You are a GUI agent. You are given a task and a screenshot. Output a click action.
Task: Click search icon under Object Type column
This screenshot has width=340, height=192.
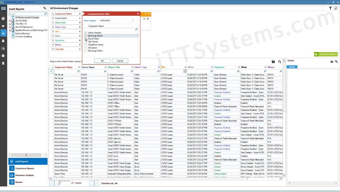click(158, 71)
